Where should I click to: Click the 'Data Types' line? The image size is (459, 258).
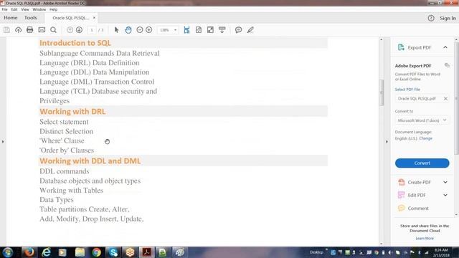click(x=57, y=200)
